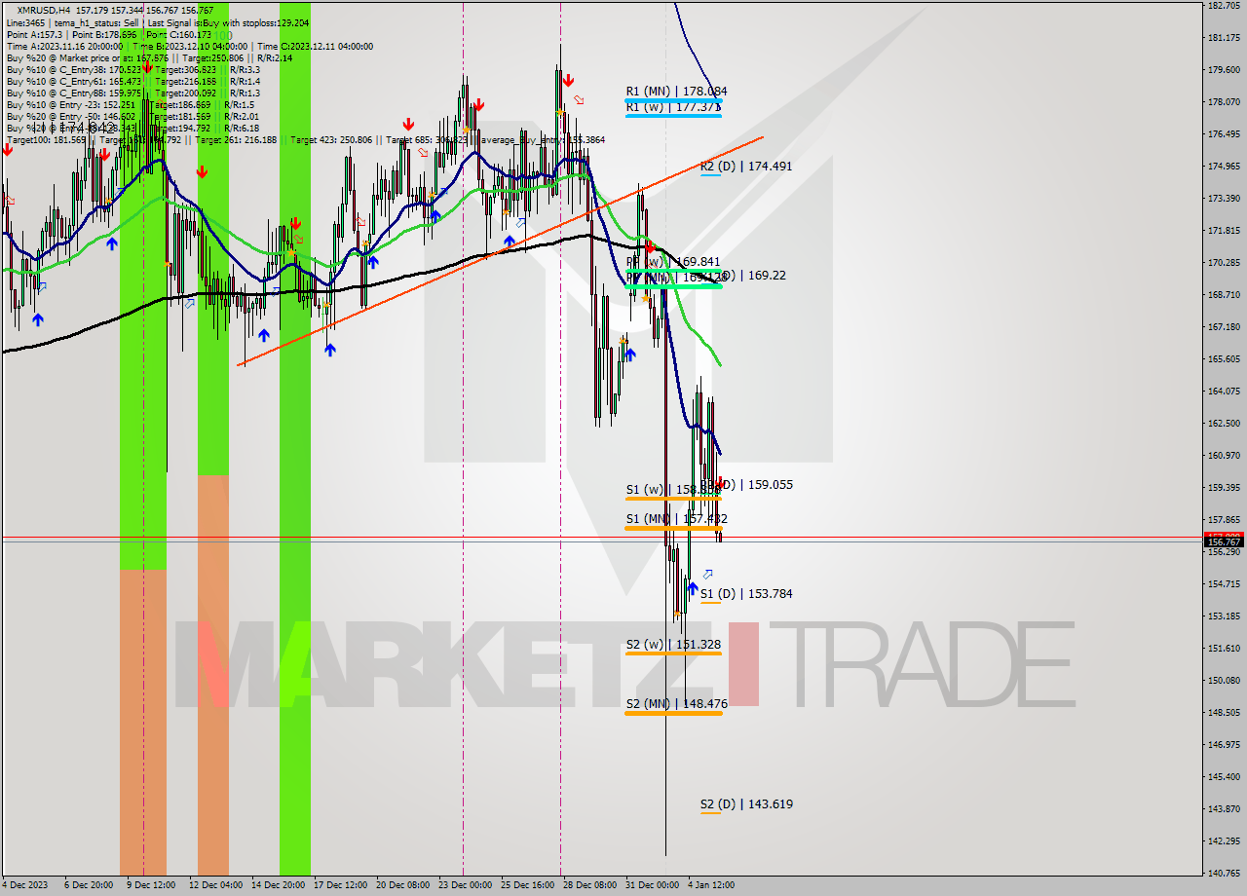Select the S2 (w) | 151.328 label
The height and width of the screenshot is (896, 1247).
pyautogui.click(x=673, y=644)
